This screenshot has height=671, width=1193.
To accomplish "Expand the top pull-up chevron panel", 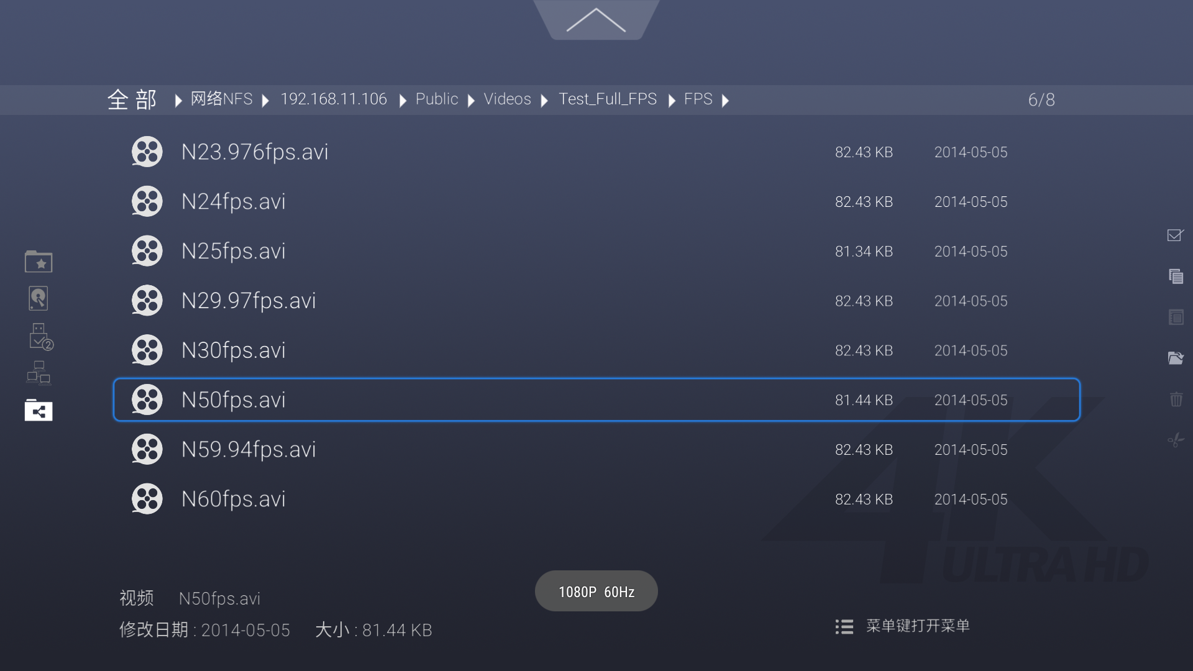I will (x=596, y=20).
